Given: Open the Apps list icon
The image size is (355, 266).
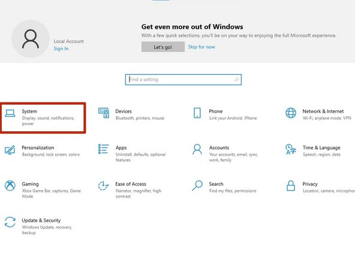Looking at the screenshot, I should [104, 149].
